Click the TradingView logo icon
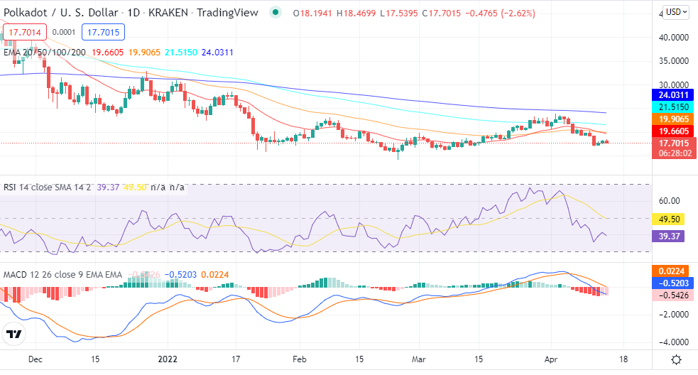 tap(14, 334)
